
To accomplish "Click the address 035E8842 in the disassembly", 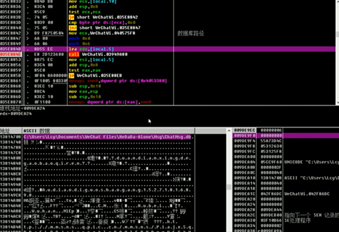I will (11, 33).
